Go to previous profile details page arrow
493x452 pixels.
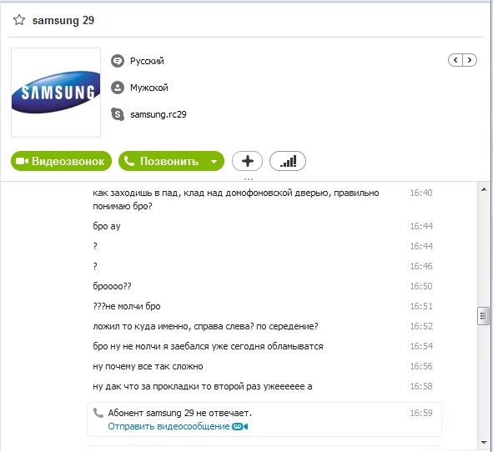click(455, 60)
